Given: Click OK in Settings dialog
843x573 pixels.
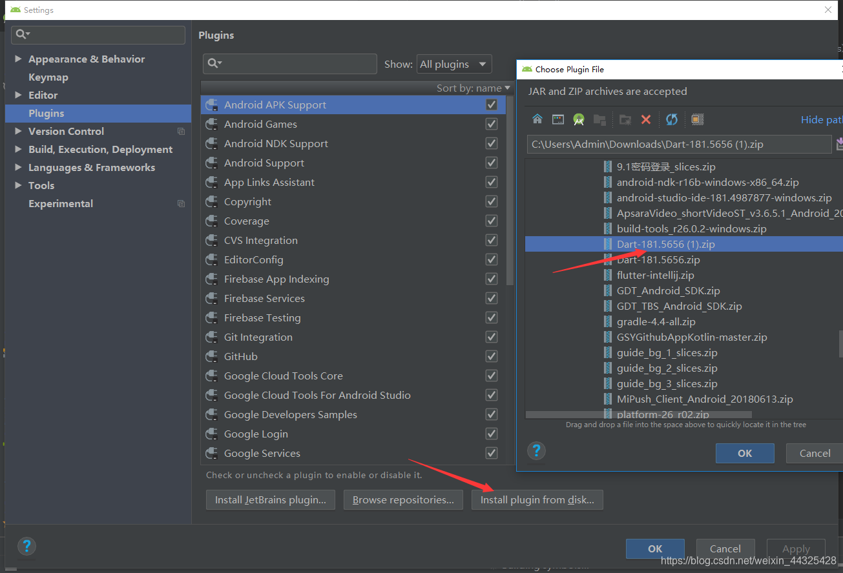Looking at the screenshot, I should 655,548.
